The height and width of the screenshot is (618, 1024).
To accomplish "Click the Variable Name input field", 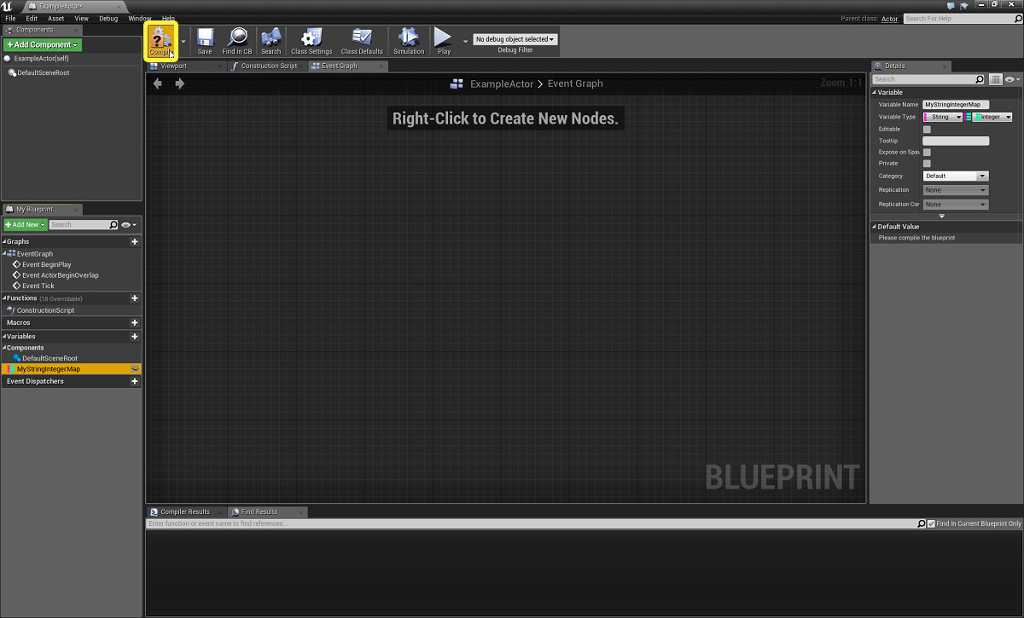I will 955,104.
